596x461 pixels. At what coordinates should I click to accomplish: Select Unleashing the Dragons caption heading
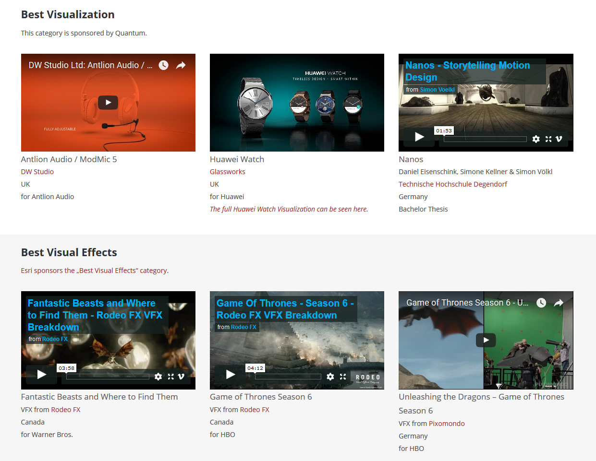point(482,403)
